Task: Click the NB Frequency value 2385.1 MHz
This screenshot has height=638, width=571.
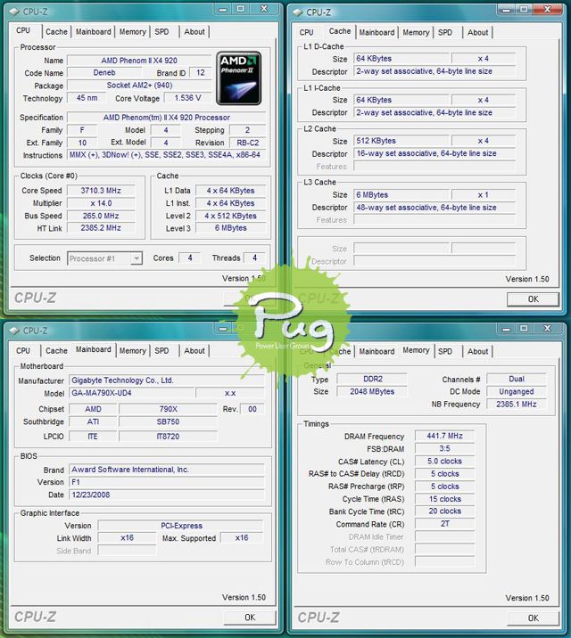Action: pyautogui.click(x=517, y=404)
